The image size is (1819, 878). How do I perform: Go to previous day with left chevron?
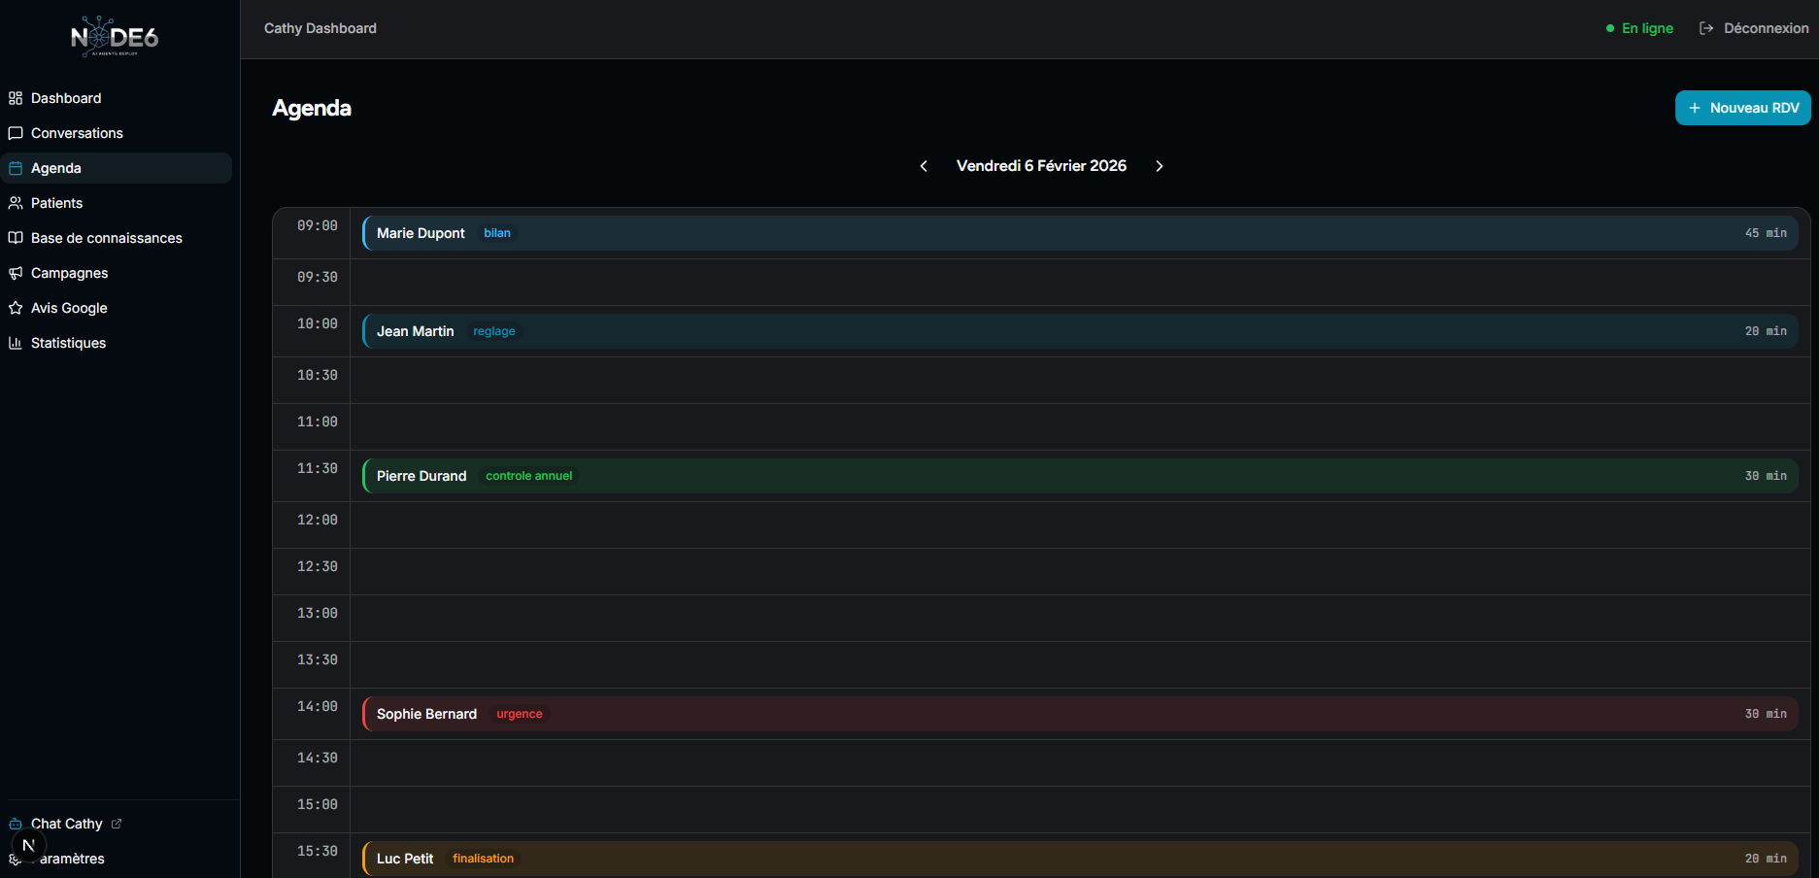point(924,166)
